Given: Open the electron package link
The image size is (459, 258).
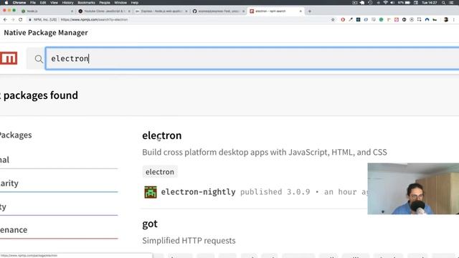Looking at the screenshot, I should (x=162, y=135).
